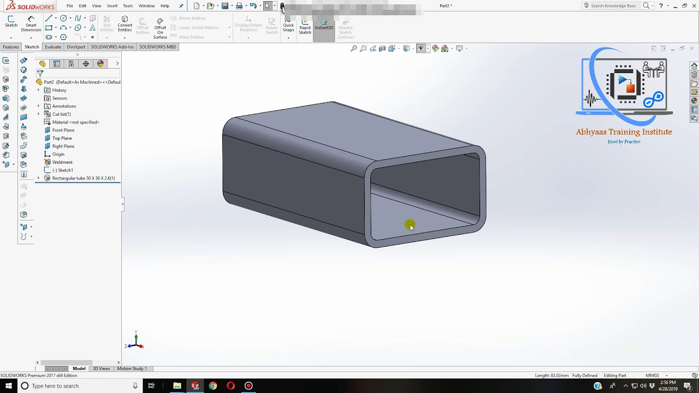Screen dimensions: 699x393
Task: Open Smart Dimension dropdown arrow
Action: (31, 38)
